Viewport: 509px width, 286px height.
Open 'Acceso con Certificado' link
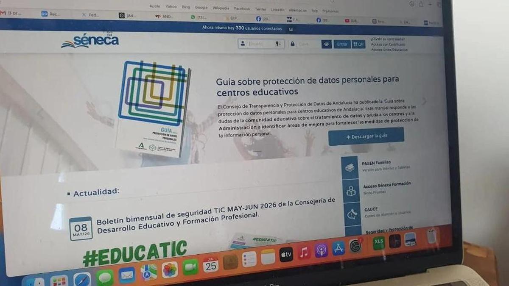388,44
